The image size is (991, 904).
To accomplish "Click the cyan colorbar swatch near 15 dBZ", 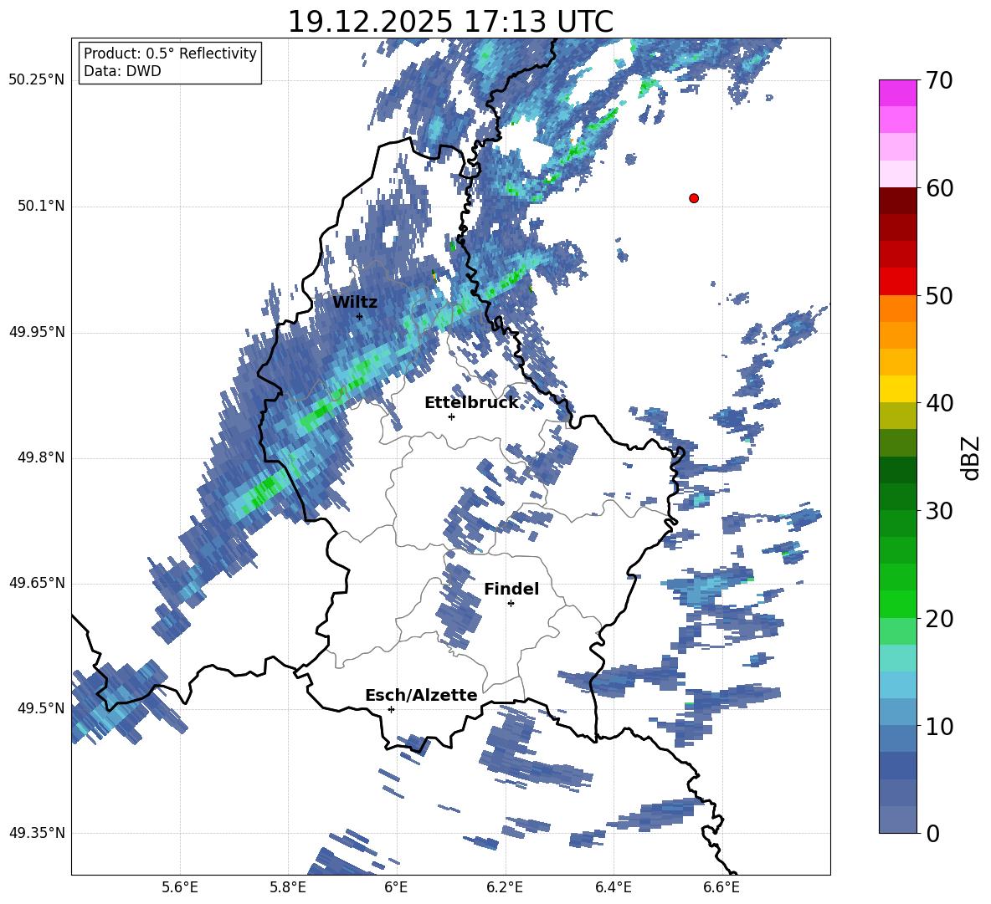I will click(897, 658).
